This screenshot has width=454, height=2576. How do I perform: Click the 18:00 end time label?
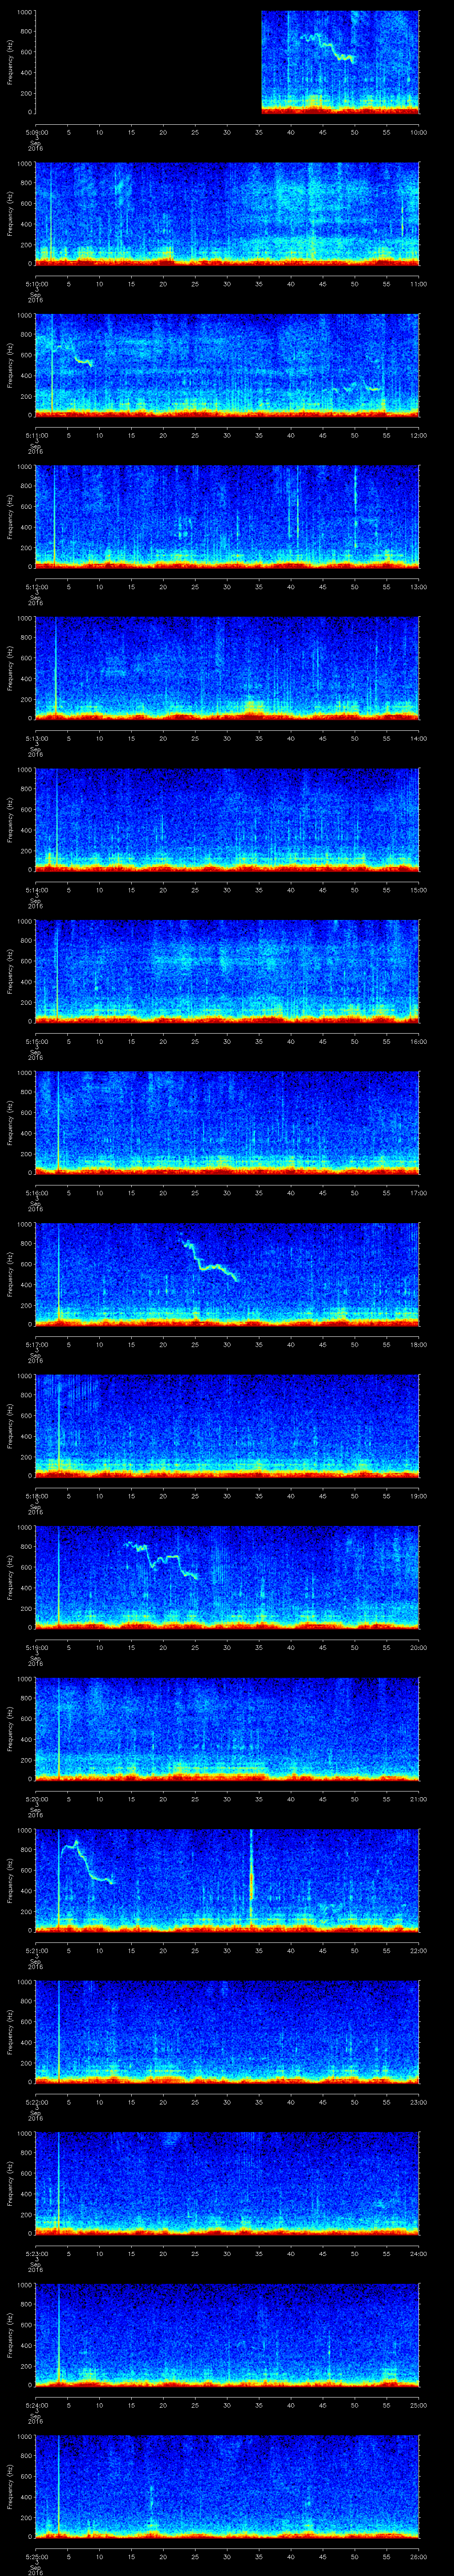click(418, 1344)
